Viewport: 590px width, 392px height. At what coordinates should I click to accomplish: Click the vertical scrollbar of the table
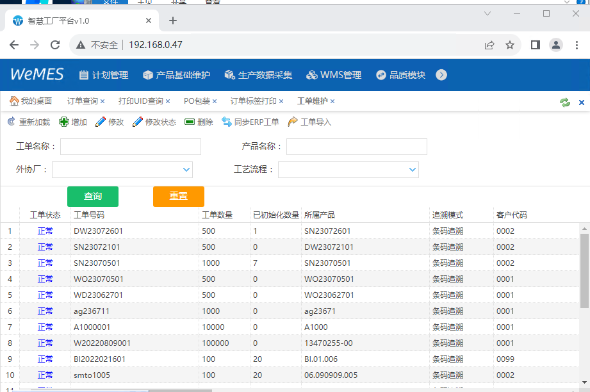click(584, 269)
